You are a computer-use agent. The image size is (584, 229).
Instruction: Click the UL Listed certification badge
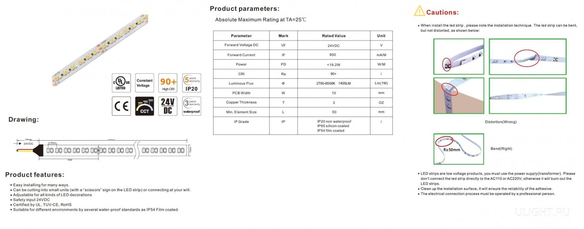(x=121, y=82)
